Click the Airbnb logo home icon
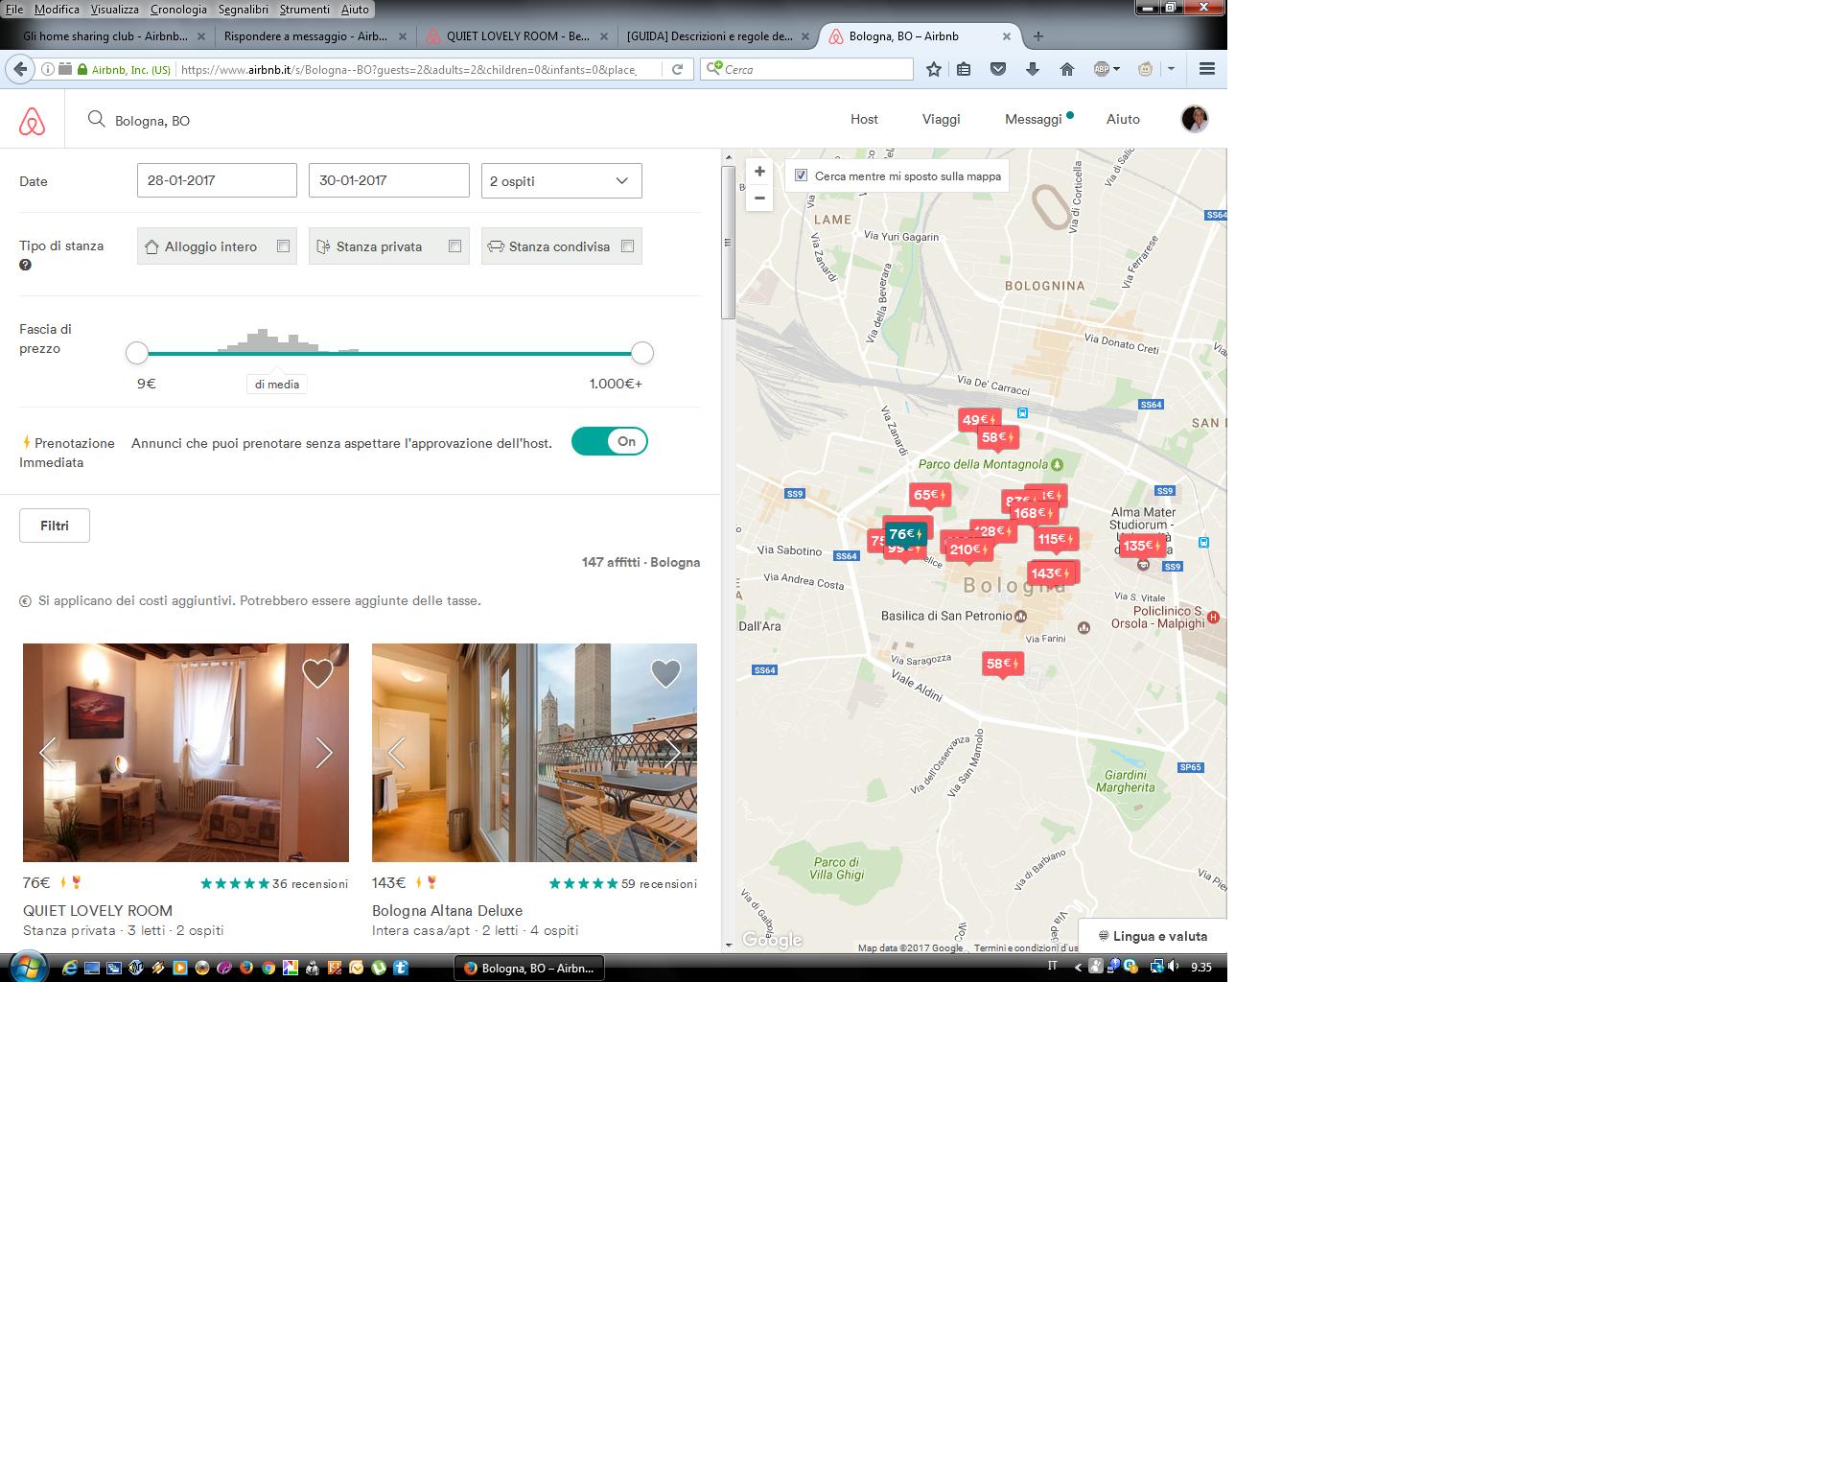The image size is (1841, 1473). click(x=32, y=121)
